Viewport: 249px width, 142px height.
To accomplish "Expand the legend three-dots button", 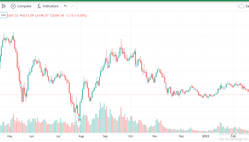I will (x=4, y=15).
